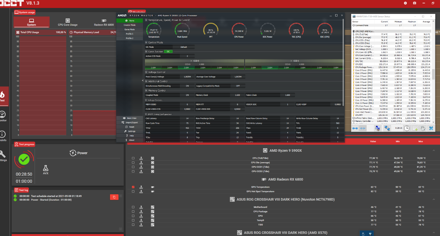Click HWiNFO clock reset-timer icon
This screenshot has height=236, width=440.
pos(407,128)
